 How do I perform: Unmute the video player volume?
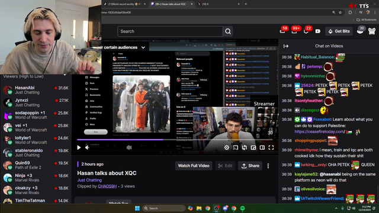(x=87, y=147)
